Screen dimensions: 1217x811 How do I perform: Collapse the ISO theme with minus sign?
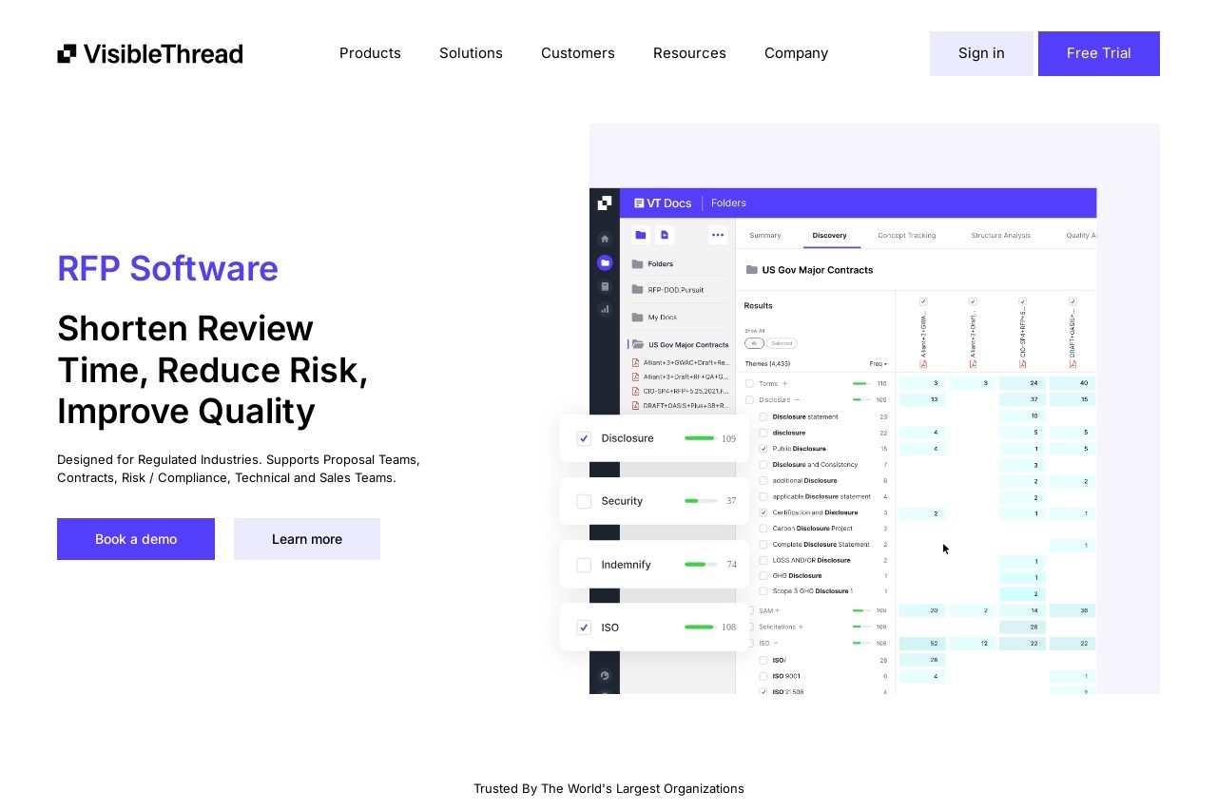tap(776, 643)
